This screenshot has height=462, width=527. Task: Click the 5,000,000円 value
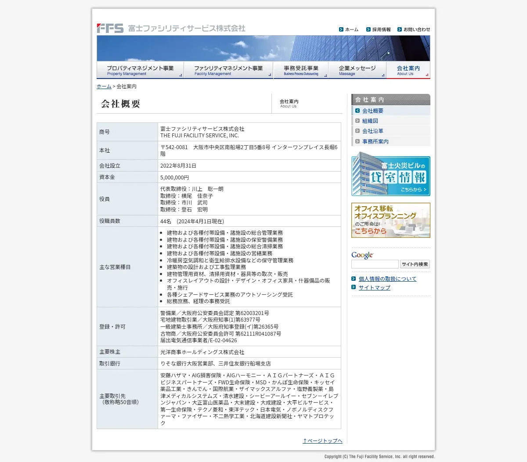pos(175,177)
